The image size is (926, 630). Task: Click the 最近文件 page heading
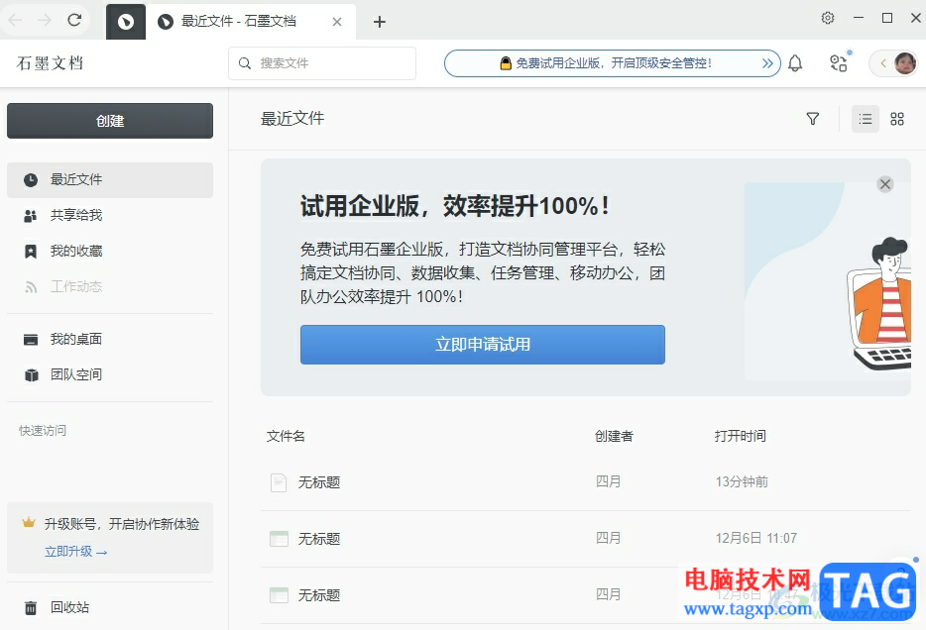[x=292, y=119]
